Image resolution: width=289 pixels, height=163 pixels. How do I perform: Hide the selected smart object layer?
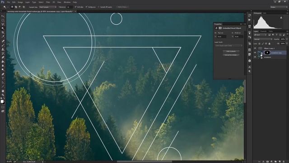pyautogui.click(x=255, y=53)
